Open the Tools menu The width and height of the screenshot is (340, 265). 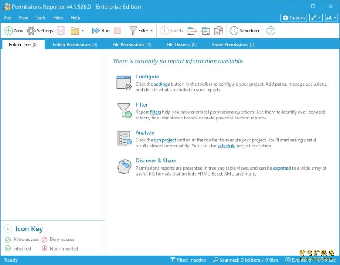click(x=40, y=18)
